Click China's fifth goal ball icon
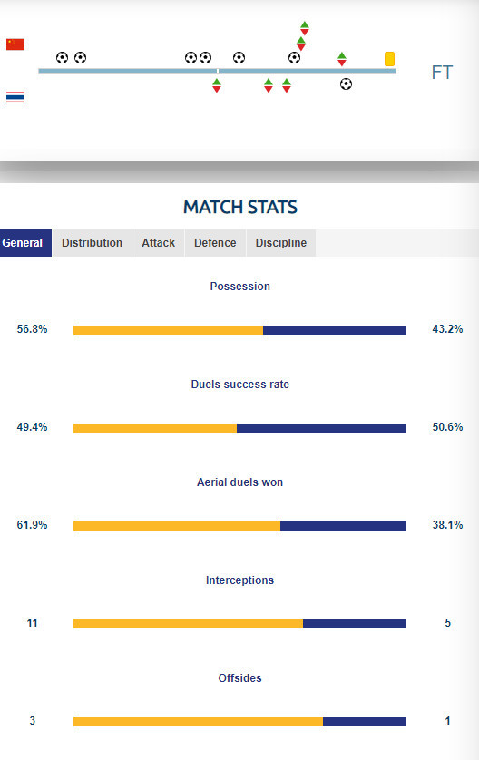This screenshot has width=479, height=760. coord(239,58)
